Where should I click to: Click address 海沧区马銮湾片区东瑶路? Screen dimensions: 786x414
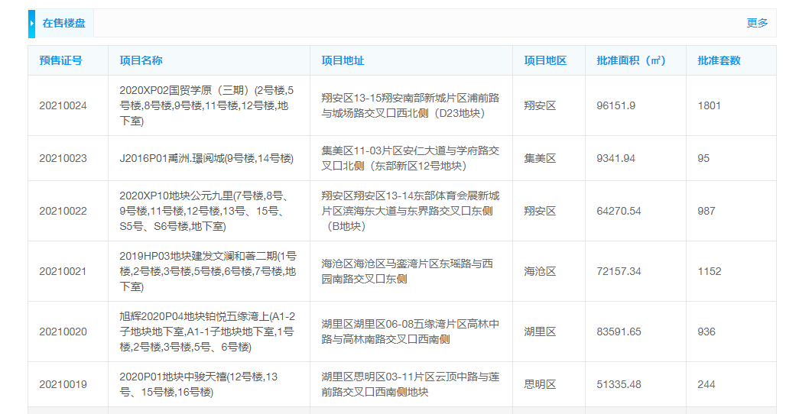pos(407,271)
